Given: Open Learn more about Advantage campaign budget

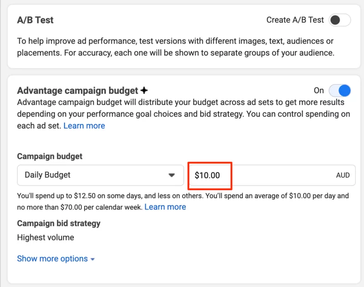Looking at the screenshot, I should click(x=84, y=126).
